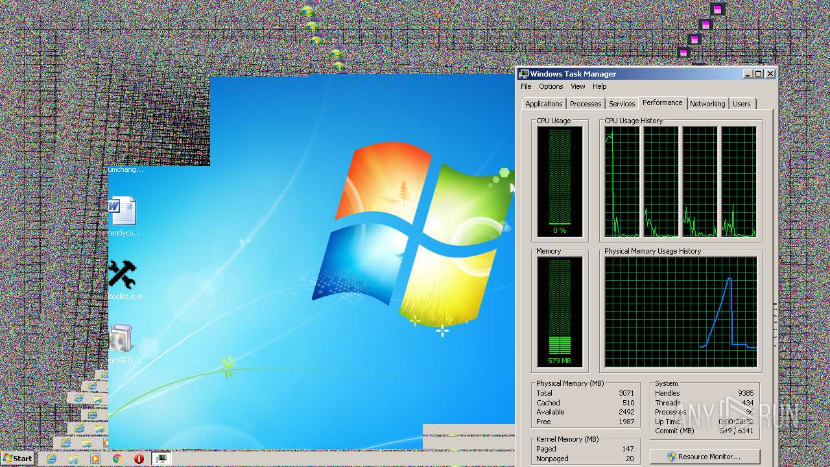This screenshot has width=830, height=467.
Task: Select the toolkit.exe desktop icon
Action: tap(122, 274)
